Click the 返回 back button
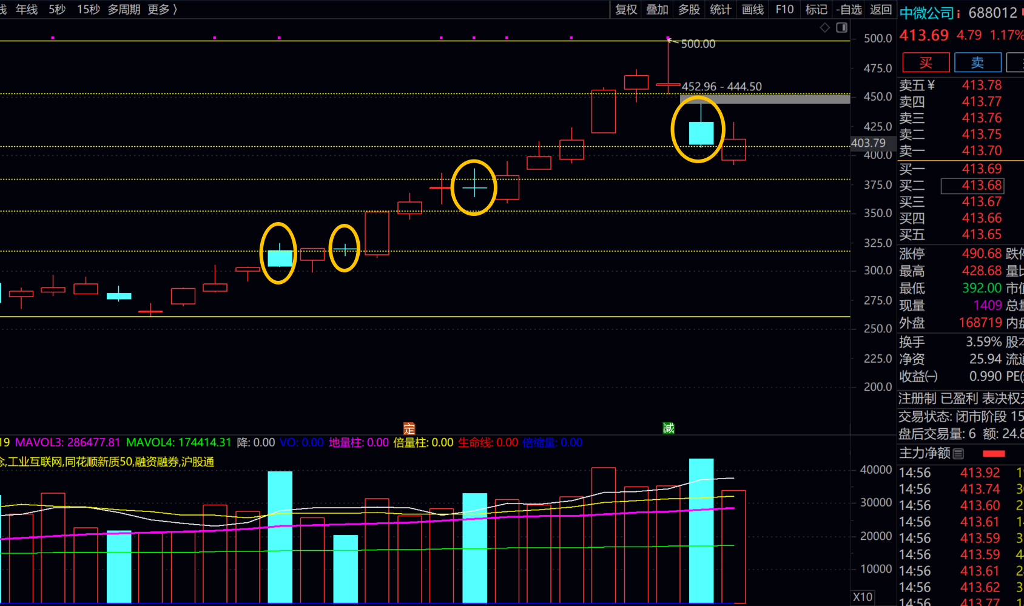The width and height of the screenshot is (1024, 606). pyautogui.click(x=881, y=9)
